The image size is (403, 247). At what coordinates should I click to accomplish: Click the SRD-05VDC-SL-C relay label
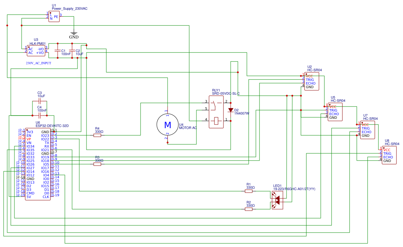226,94
